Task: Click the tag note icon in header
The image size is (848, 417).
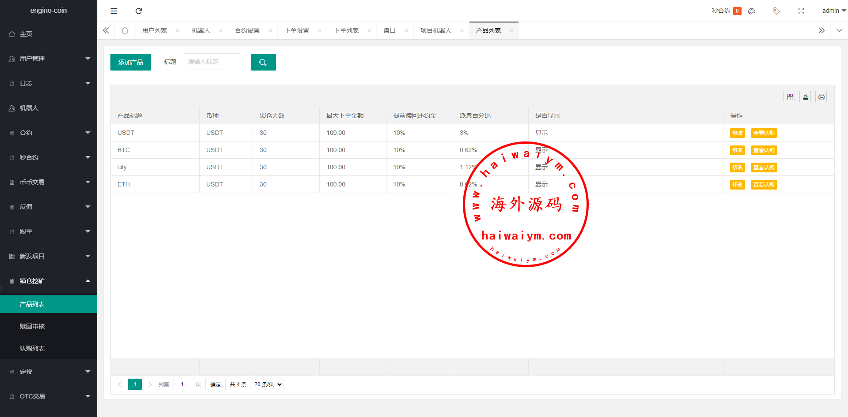Action: click(776, 11)
